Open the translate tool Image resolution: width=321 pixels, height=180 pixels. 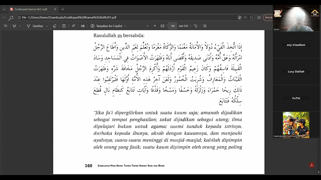83,26
